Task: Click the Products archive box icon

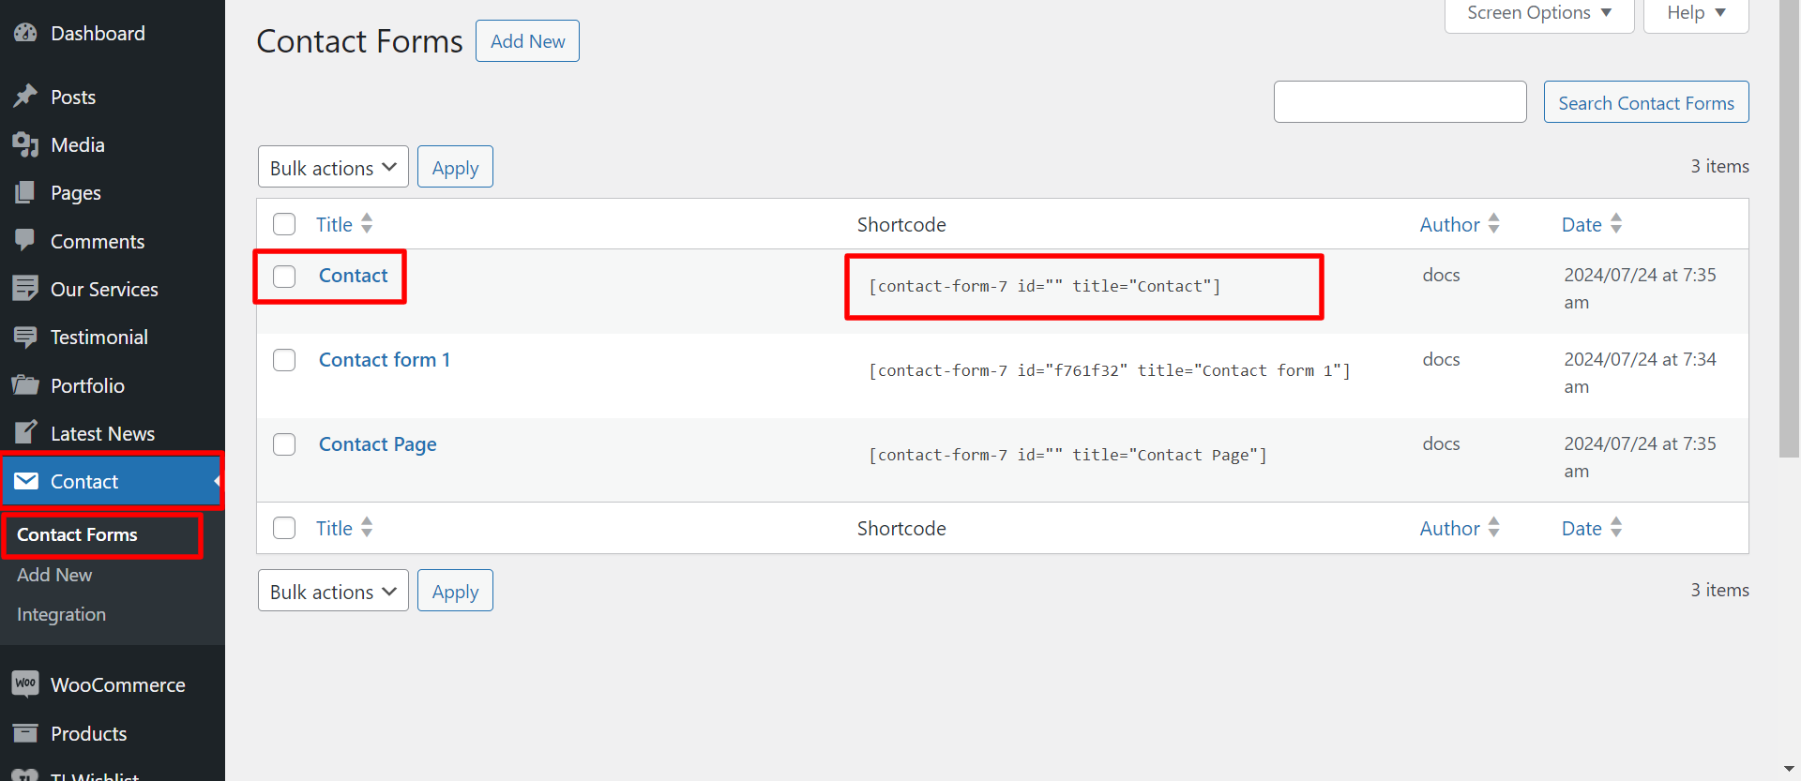Action: click(x=25, y=733)
